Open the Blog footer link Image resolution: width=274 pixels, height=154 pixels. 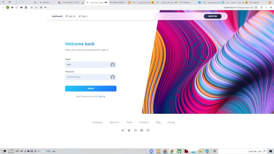coord(158,122)
